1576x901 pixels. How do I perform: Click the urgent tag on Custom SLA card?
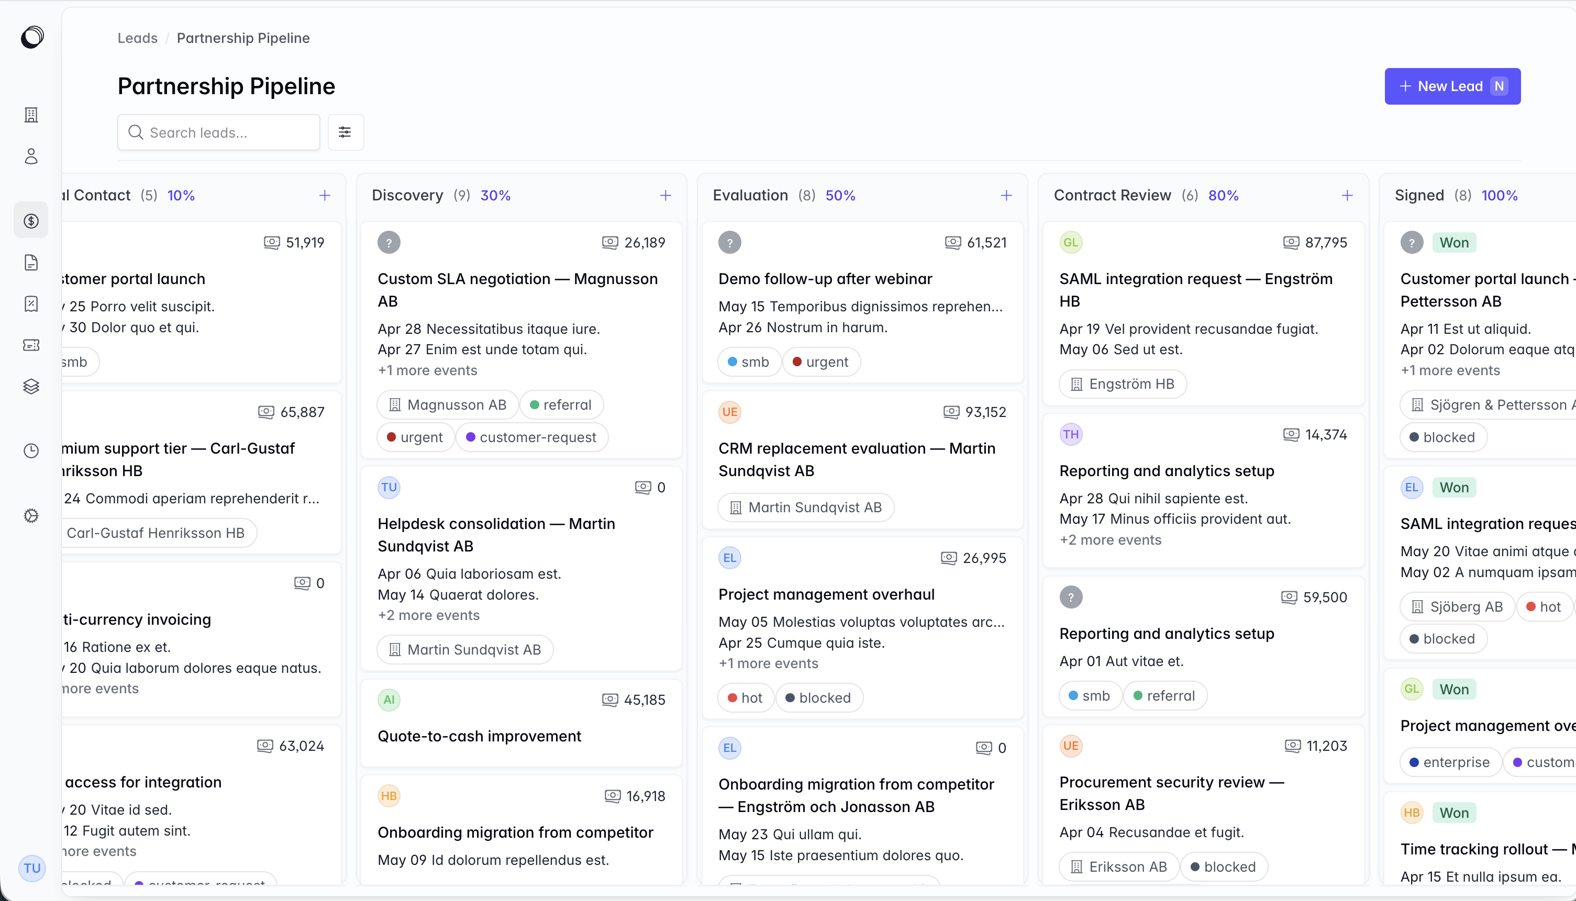415,437
